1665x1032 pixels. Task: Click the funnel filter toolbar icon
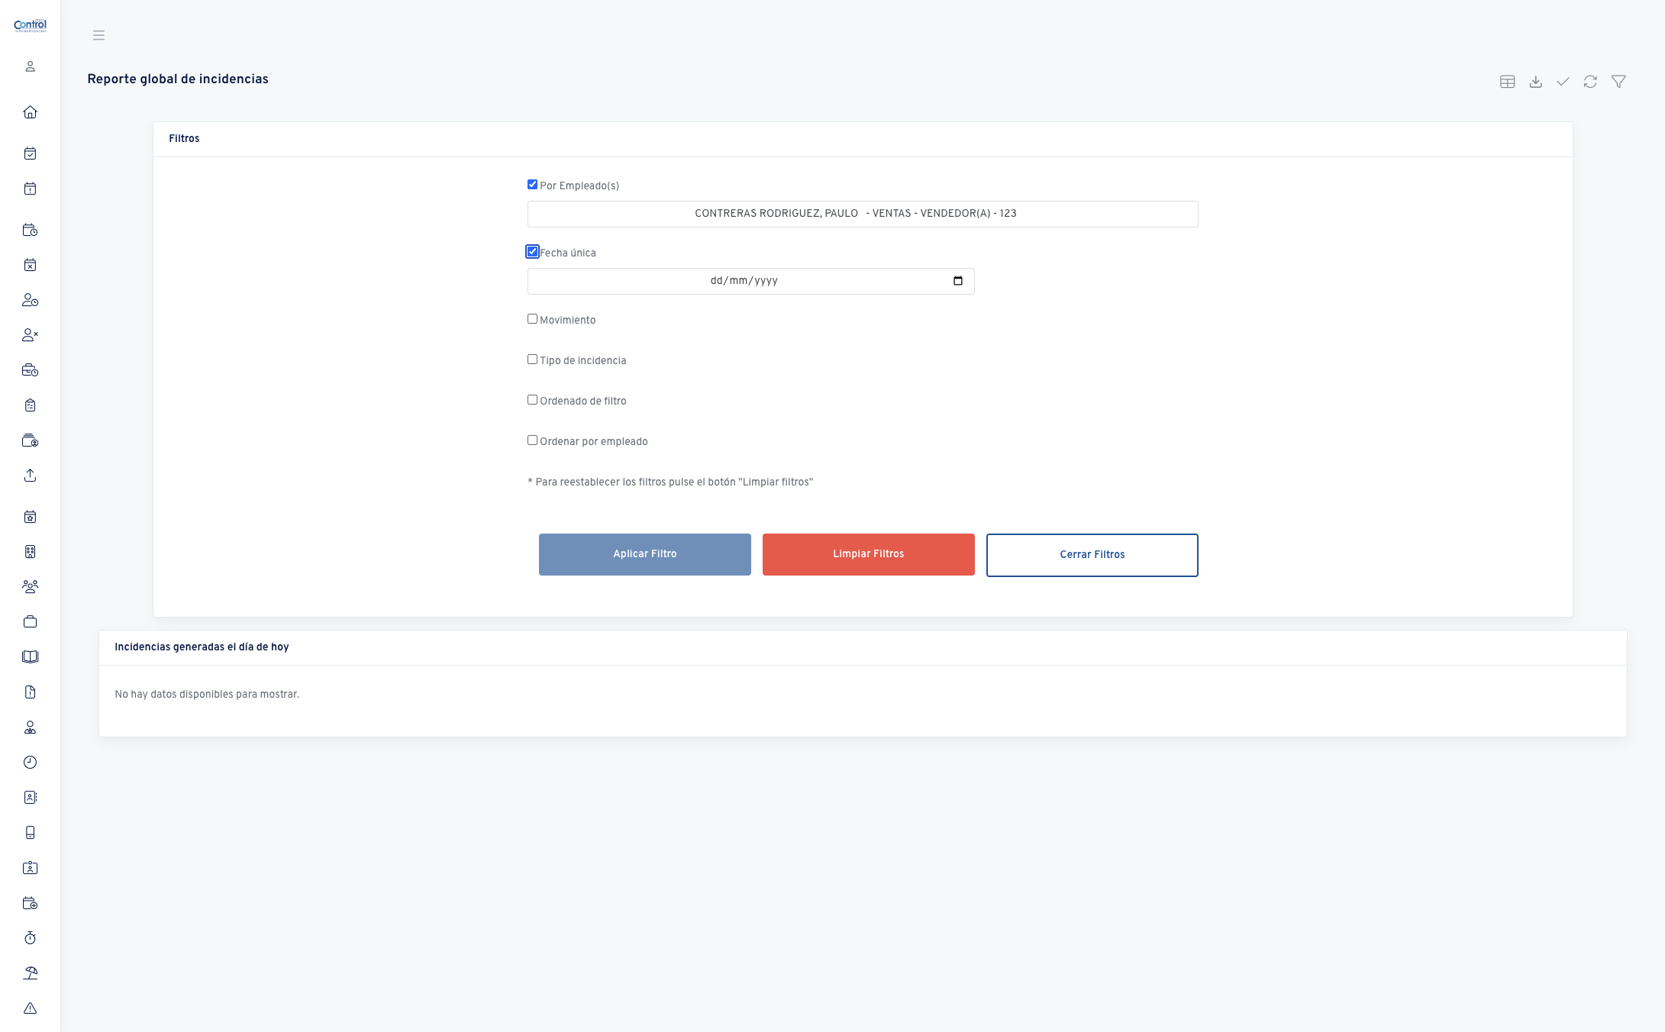click(1618, 82)
